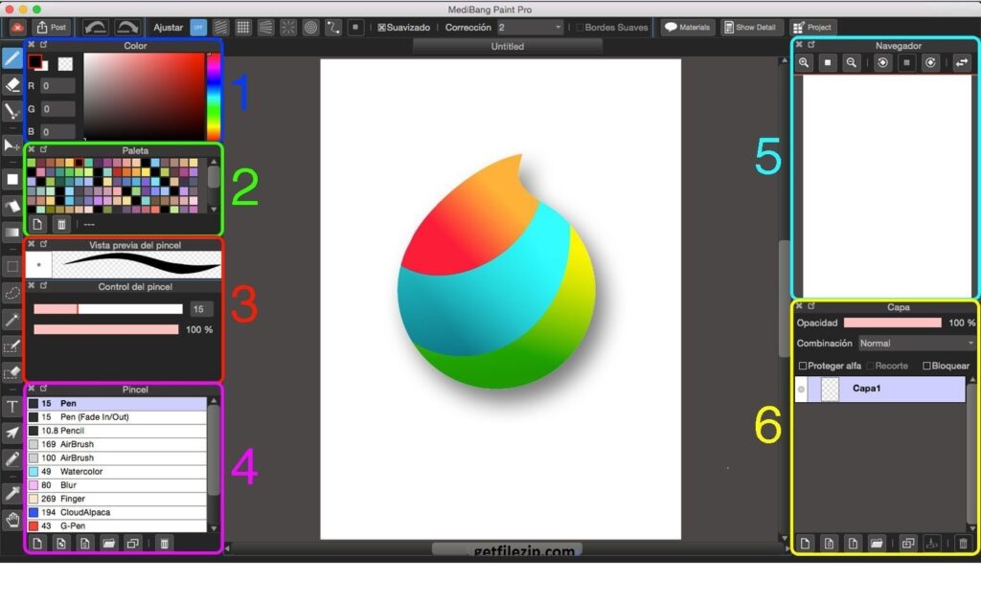Select the Blur brush
The image size is (981, 602).
click(116, 485)
